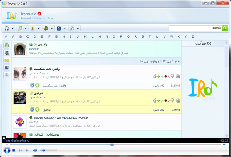
Task: Adjust the volume slider handle
Action: [43, 150]
